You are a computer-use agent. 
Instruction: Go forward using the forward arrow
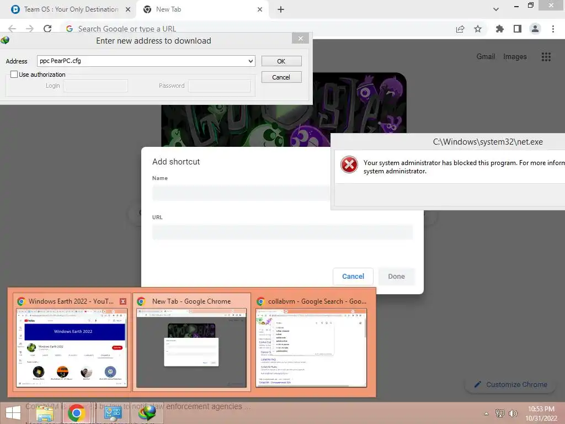point(30,29)
